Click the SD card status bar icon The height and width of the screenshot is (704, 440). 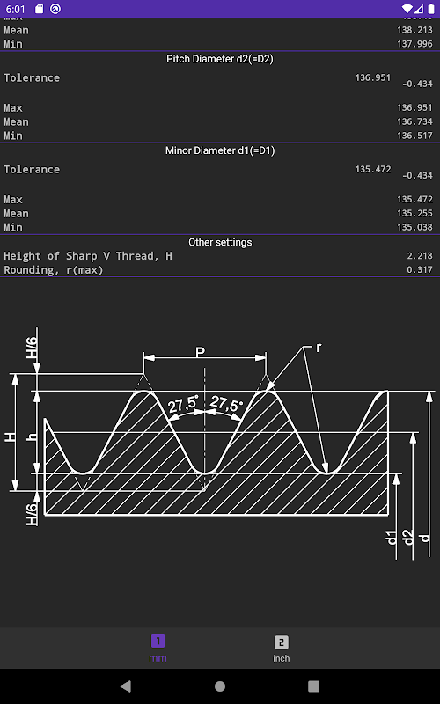(x=39, y=9)
